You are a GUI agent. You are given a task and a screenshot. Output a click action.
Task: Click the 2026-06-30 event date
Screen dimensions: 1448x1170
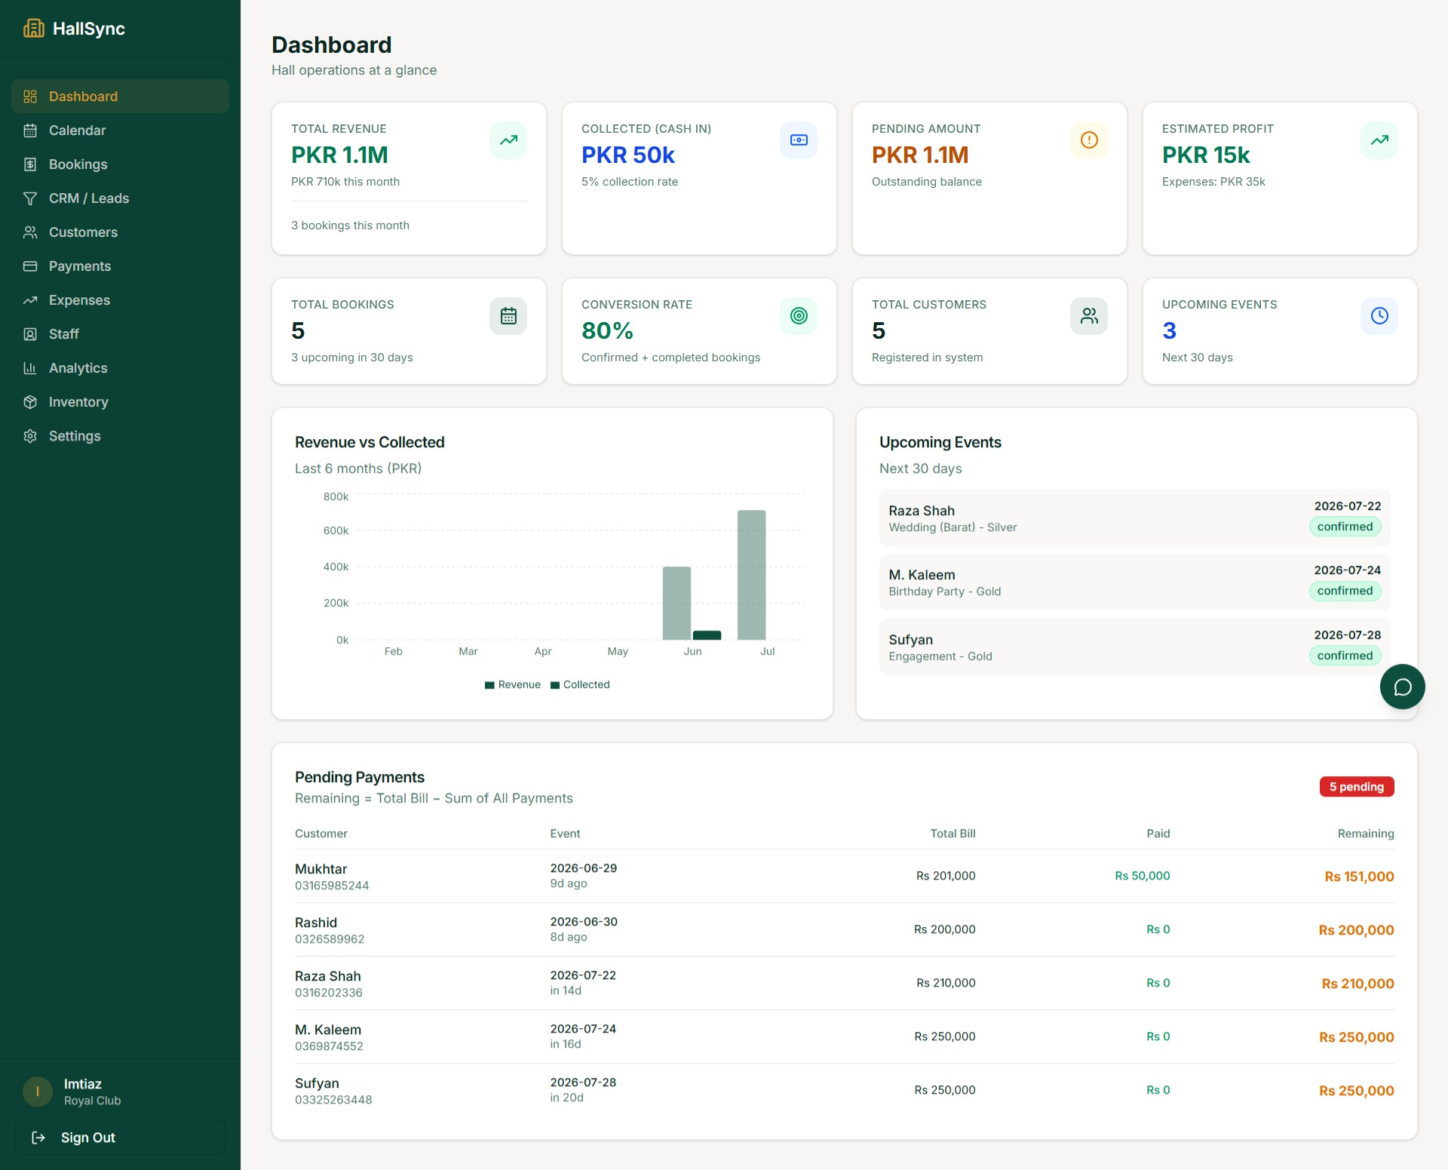[x=584, y=922]
